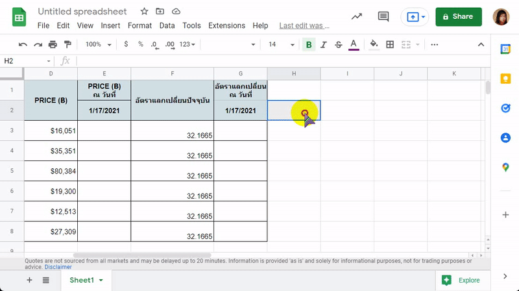Toggle strikethrough formatting
This screenshot has height=291, width=519.
tap(338, 44)
